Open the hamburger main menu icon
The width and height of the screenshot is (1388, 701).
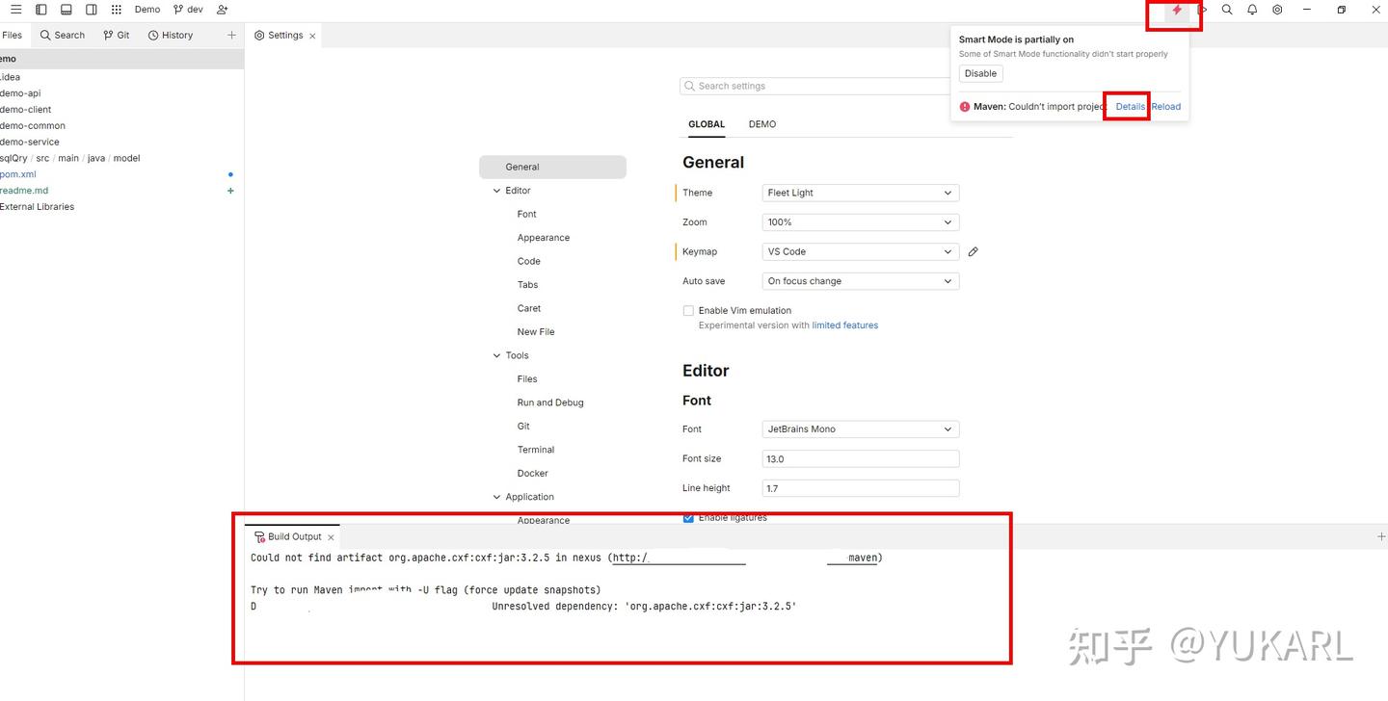[15, 10]
